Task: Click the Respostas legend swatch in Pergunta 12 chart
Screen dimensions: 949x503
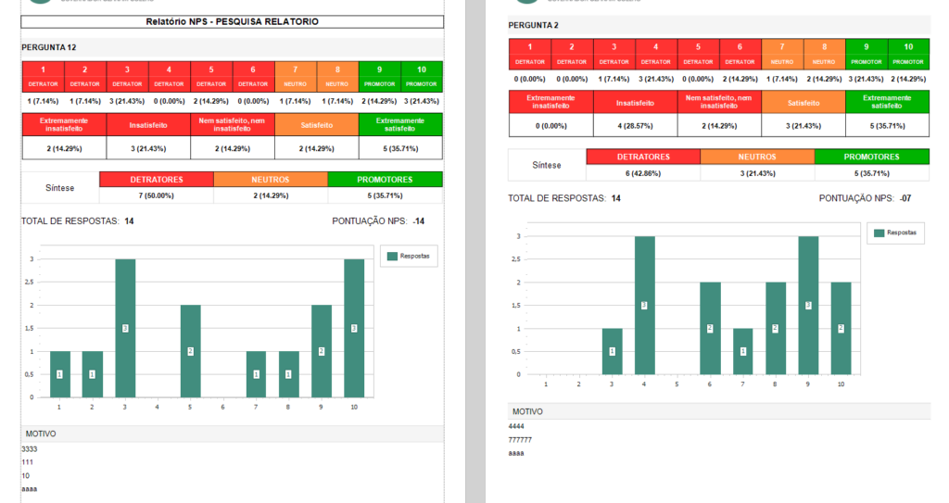Action: [x=392, y=256]
